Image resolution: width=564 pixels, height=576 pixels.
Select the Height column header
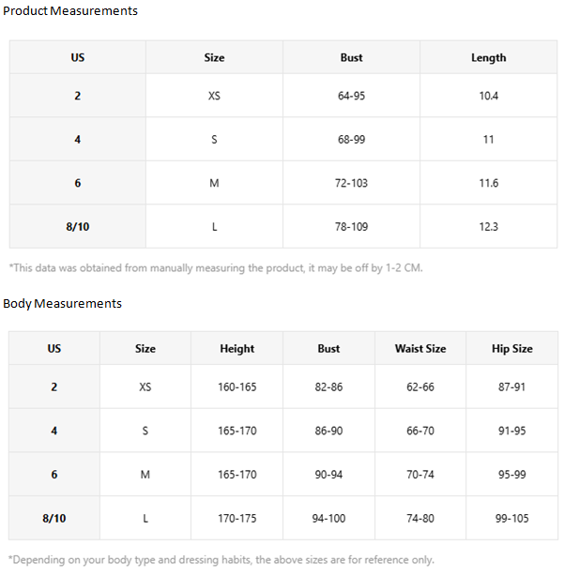[x=236, y=349]
